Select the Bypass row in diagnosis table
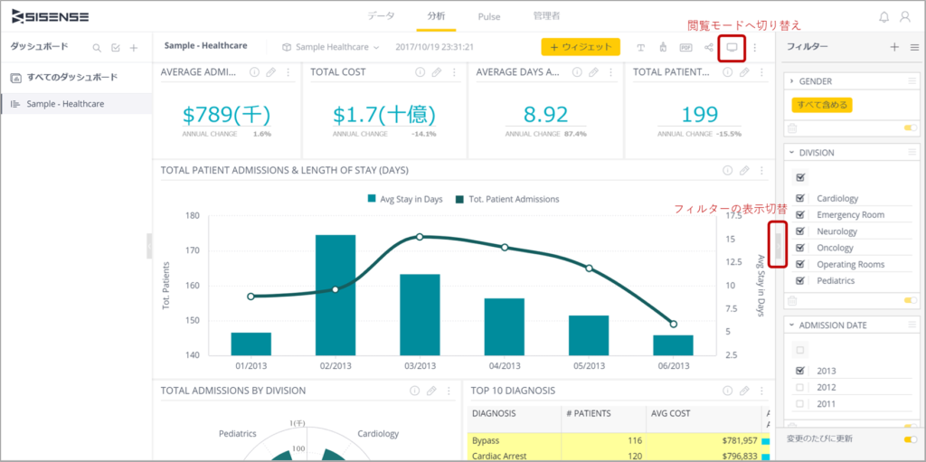926x462 pixels. tap(619, 440)
